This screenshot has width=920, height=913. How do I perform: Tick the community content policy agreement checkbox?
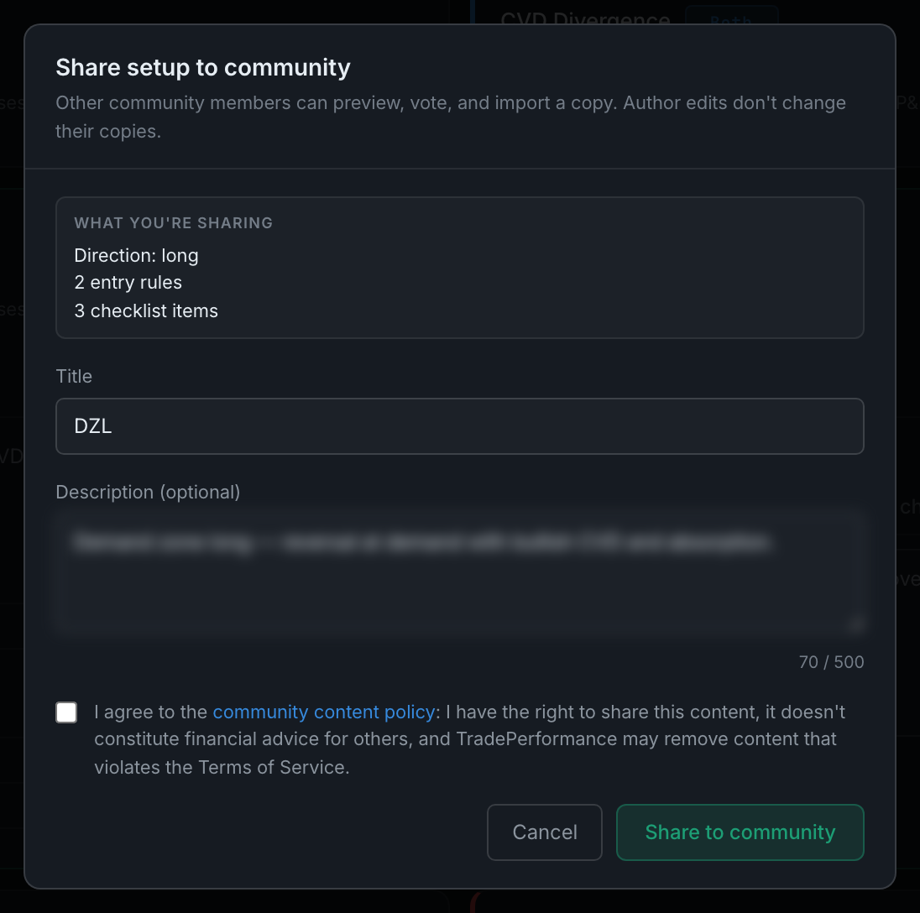(x=66, y=712)
